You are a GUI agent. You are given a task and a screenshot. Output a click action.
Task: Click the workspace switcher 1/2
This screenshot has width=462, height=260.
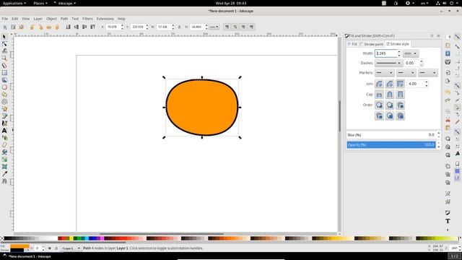pyautogui.click(x=455, y=256)
